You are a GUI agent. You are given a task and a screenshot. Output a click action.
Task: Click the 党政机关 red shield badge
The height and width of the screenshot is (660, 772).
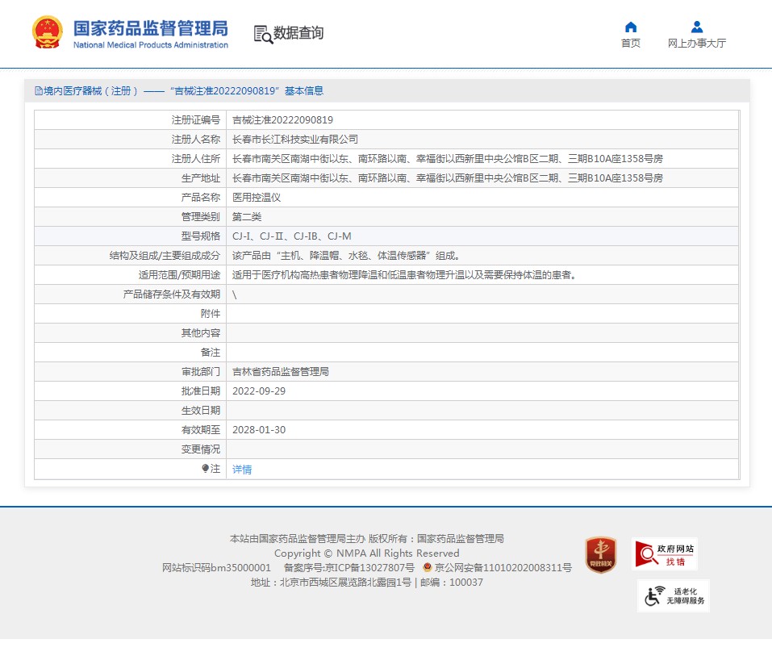tap(601, 555)
